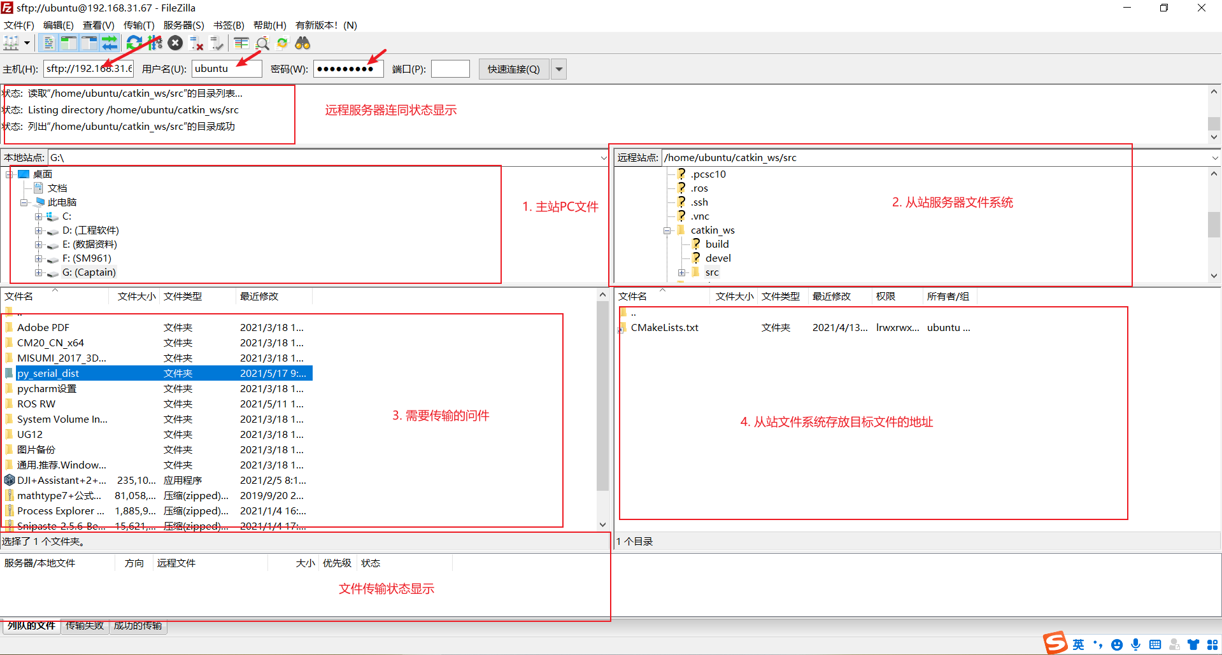The image size is (1222, 655).
Task: Collapse the 桌面 tree node
Action: click(x=10, y=174)
